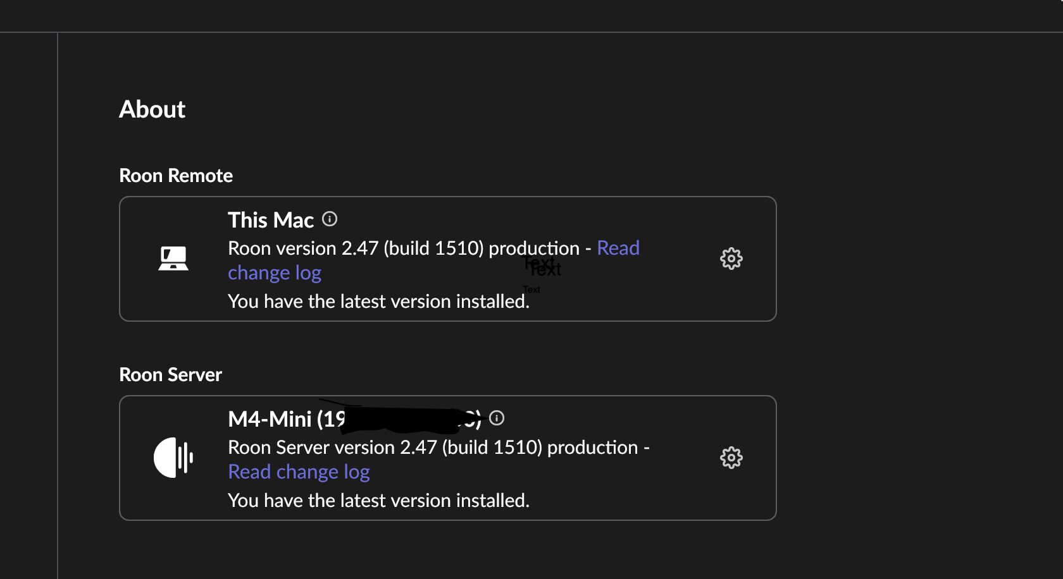Click latest version message under This Mac

(x=378, y=302)
